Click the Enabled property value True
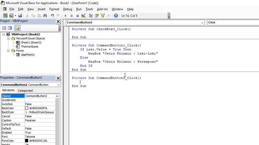The width and height of the screenshot is (259, 145). (x=40, y=133)
